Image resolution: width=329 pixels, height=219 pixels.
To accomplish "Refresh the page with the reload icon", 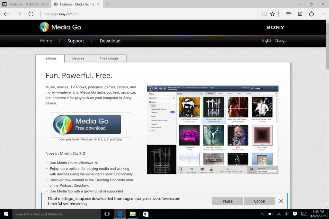I will (x=31, y=14).
